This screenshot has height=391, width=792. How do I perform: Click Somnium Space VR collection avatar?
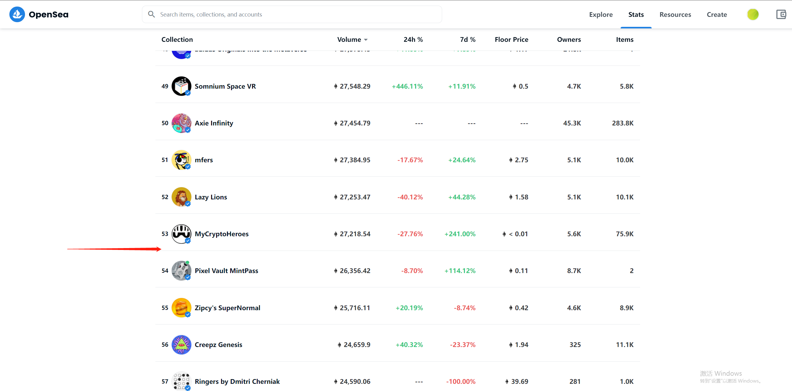[181, 86]
